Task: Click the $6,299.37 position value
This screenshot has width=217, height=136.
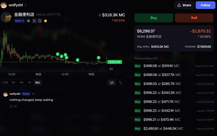Action: click(x=146, y=31)
